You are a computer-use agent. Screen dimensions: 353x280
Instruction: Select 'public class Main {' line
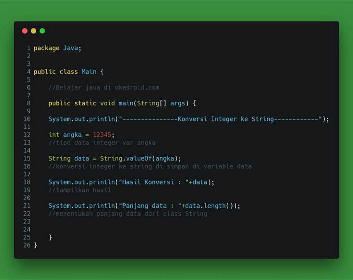[x=68, y=72]
